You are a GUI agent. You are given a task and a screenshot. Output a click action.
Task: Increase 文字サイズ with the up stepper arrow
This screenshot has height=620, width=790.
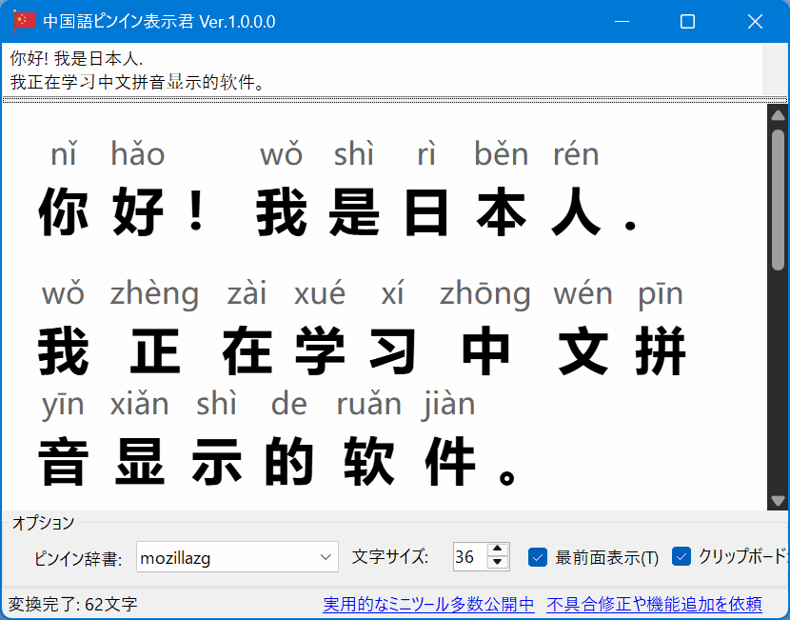pos(497,551)
